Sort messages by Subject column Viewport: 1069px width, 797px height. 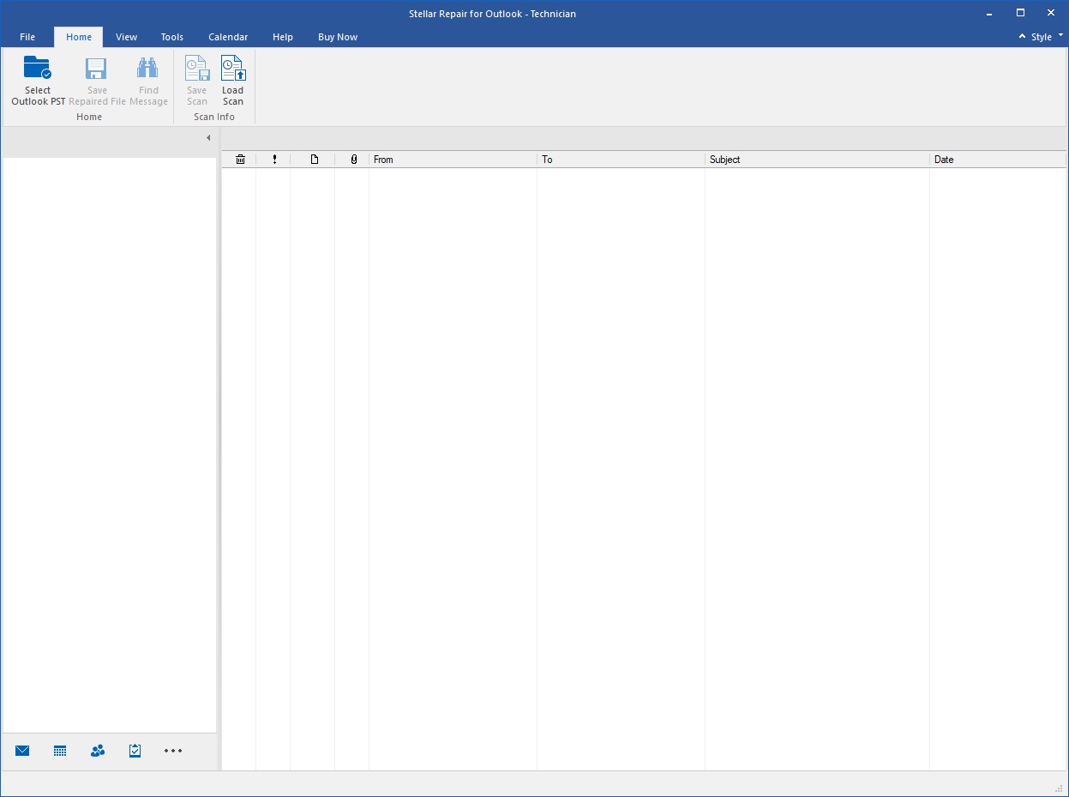[818, 160]
